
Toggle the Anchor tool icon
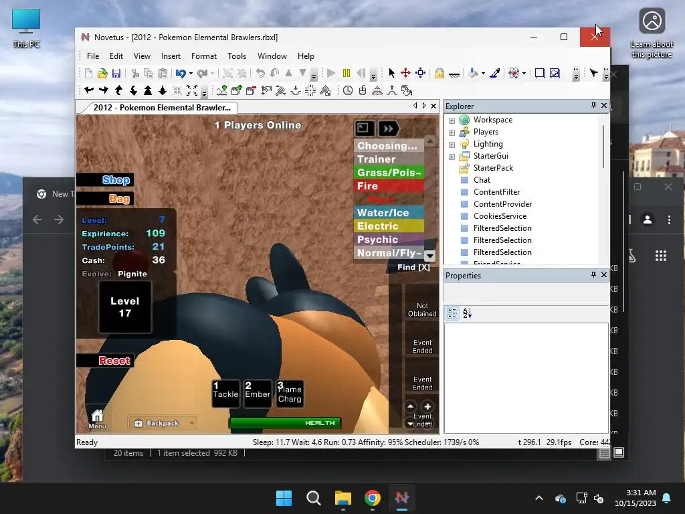(454, 74)
